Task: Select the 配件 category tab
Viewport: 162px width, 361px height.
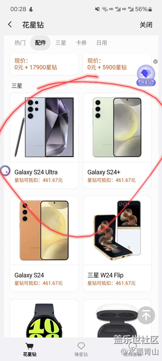Action: (x=40, y=43)
